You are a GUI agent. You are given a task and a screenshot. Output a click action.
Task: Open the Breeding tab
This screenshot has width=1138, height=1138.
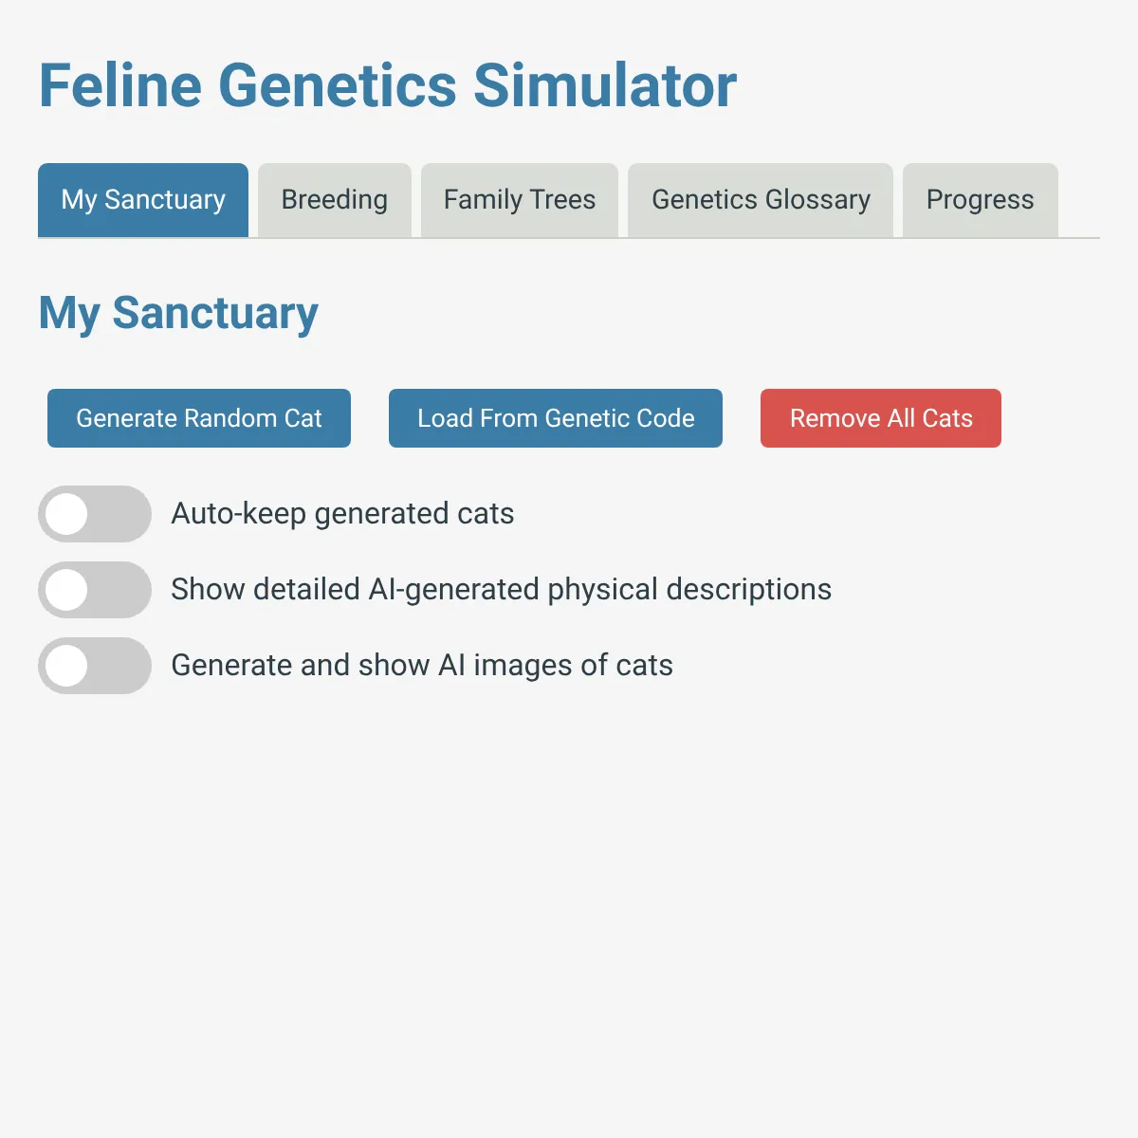334,200
